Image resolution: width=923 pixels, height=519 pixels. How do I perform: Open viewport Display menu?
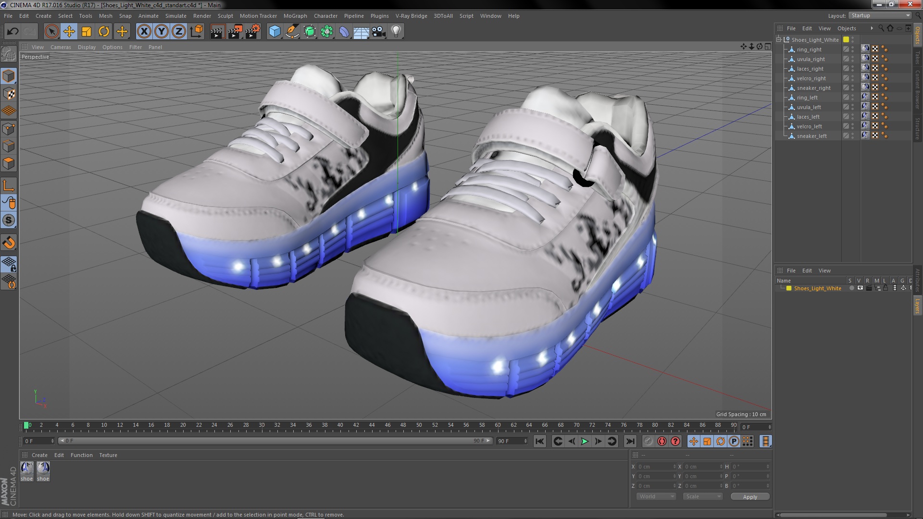(x=87, y=47)
